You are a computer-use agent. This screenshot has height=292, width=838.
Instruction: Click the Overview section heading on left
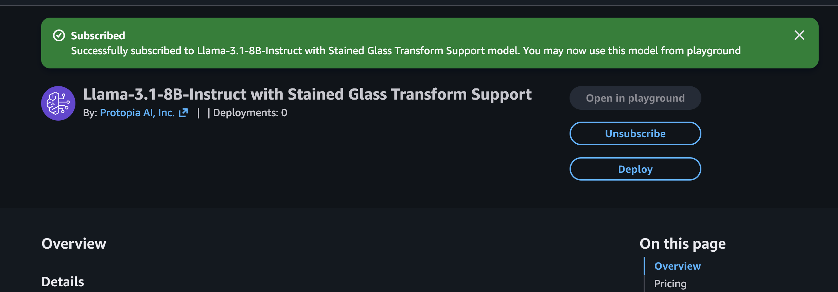click(74, 244)
